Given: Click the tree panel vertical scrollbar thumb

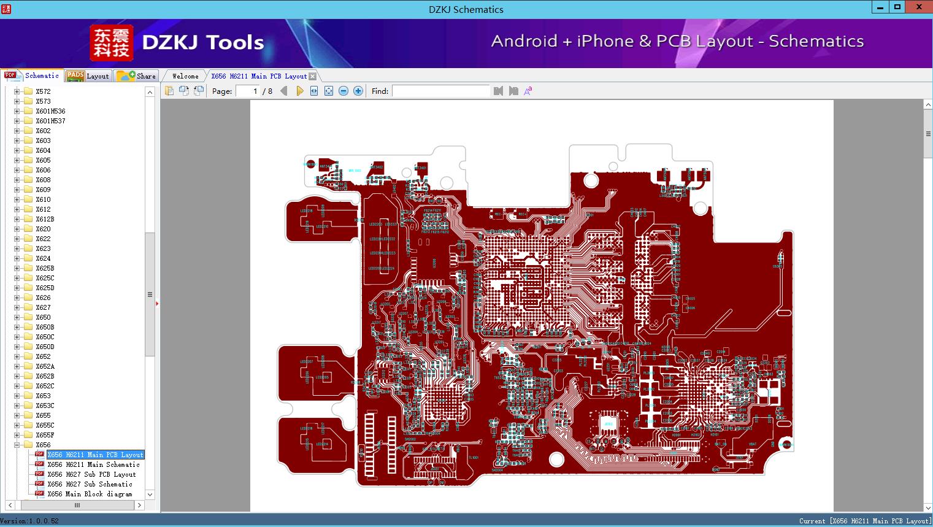Looking at the screenshot, I should [x=150, y=294].
